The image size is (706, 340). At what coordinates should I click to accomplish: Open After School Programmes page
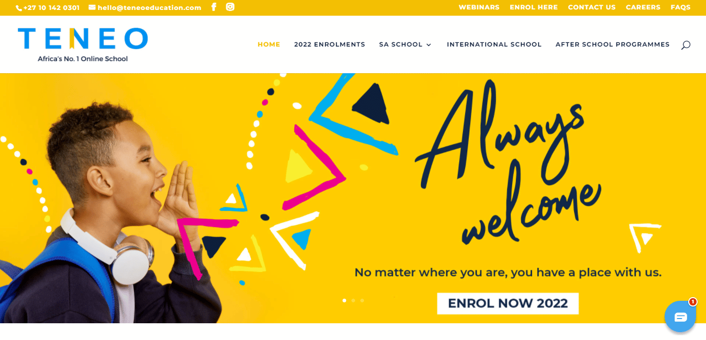pos(612,44)
